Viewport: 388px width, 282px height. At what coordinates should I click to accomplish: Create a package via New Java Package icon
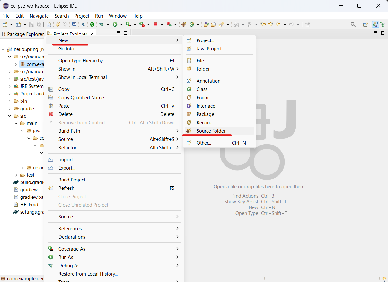183,24
